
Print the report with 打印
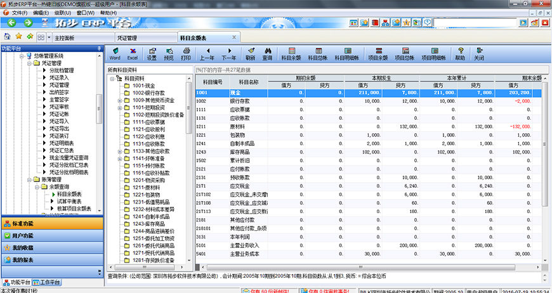(x=186, y=53)
